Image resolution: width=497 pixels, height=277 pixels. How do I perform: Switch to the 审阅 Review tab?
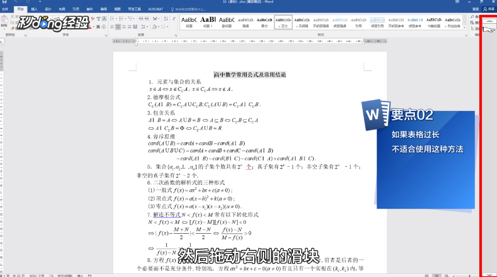(104, 9)
